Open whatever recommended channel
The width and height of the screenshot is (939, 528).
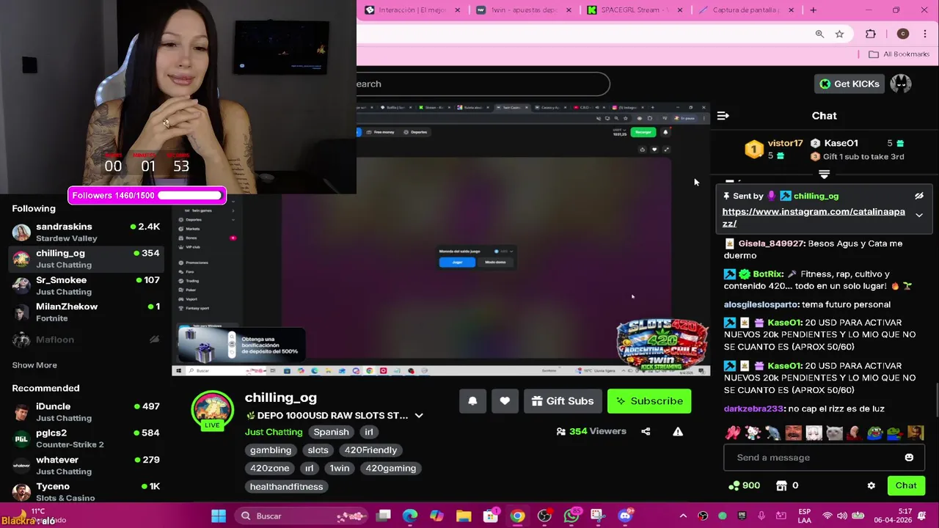88,466
